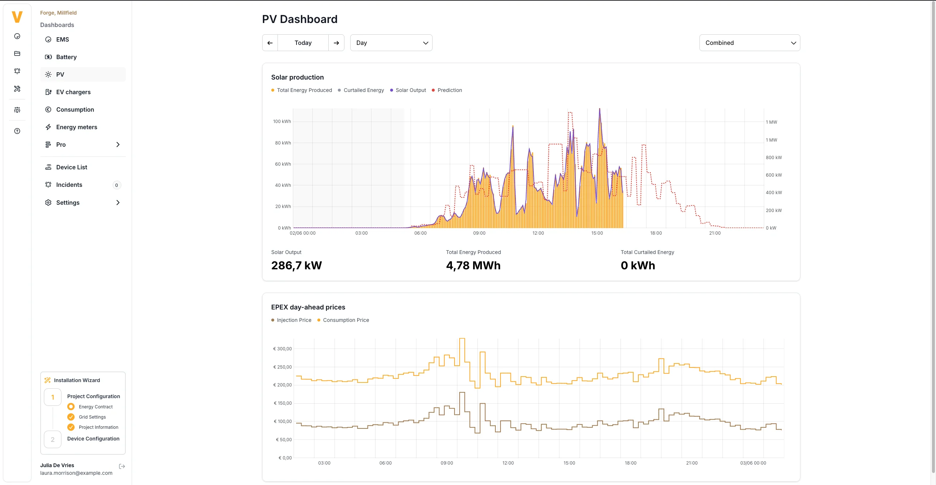Toggle Curtailed Energy legend series

point(361,90)
